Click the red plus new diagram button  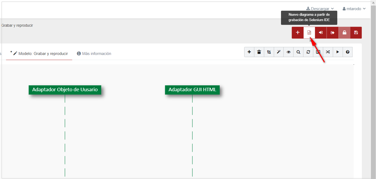[298, 33]
